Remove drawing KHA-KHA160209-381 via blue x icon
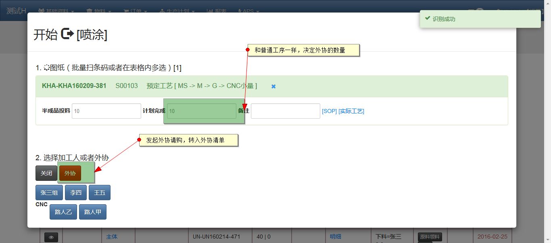The image size is (551, 243). pos(273,86)
